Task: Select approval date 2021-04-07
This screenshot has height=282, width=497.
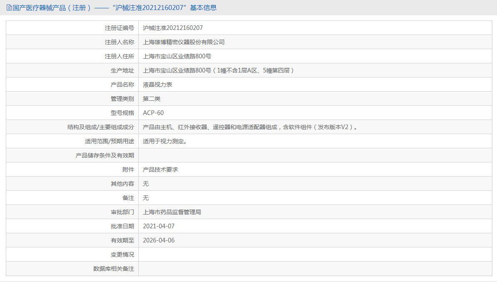Action: (x=159, y=226)
